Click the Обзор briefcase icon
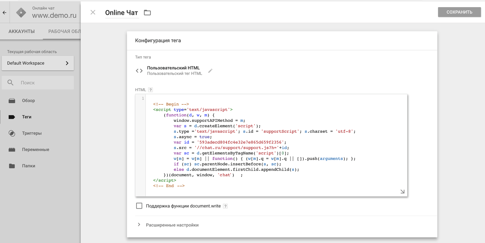Viewport: 485px width, 243px height. point(12,100)
